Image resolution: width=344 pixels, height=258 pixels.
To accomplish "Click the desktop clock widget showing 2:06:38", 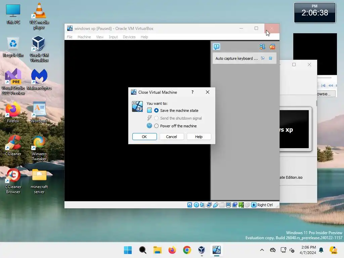I will click(314, 13).
